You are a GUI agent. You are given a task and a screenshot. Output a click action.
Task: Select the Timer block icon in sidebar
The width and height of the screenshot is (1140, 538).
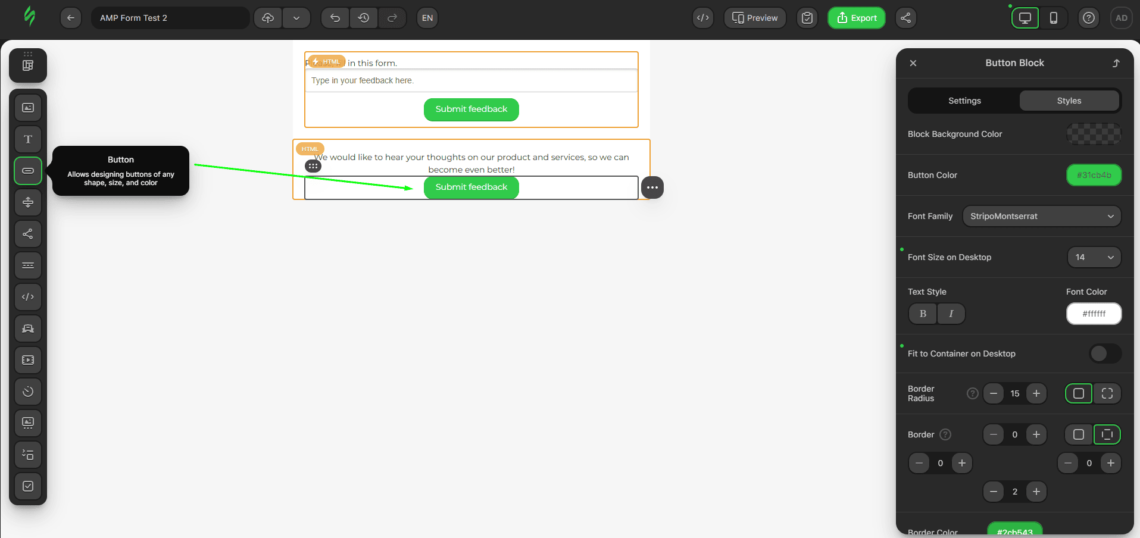click(28, 392)
